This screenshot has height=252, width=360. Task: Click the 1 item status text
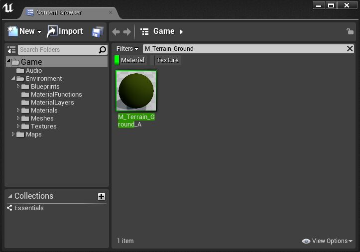[x=125, y=241]
